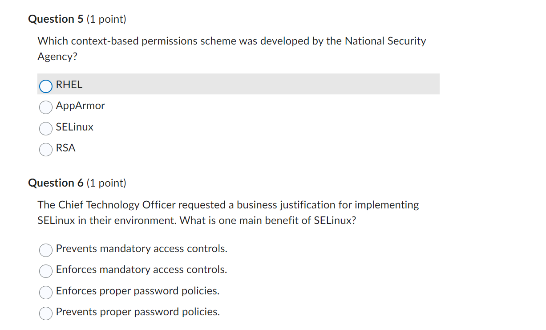Pick 'Prevents proper password policies' radio button

coord(46,313)
